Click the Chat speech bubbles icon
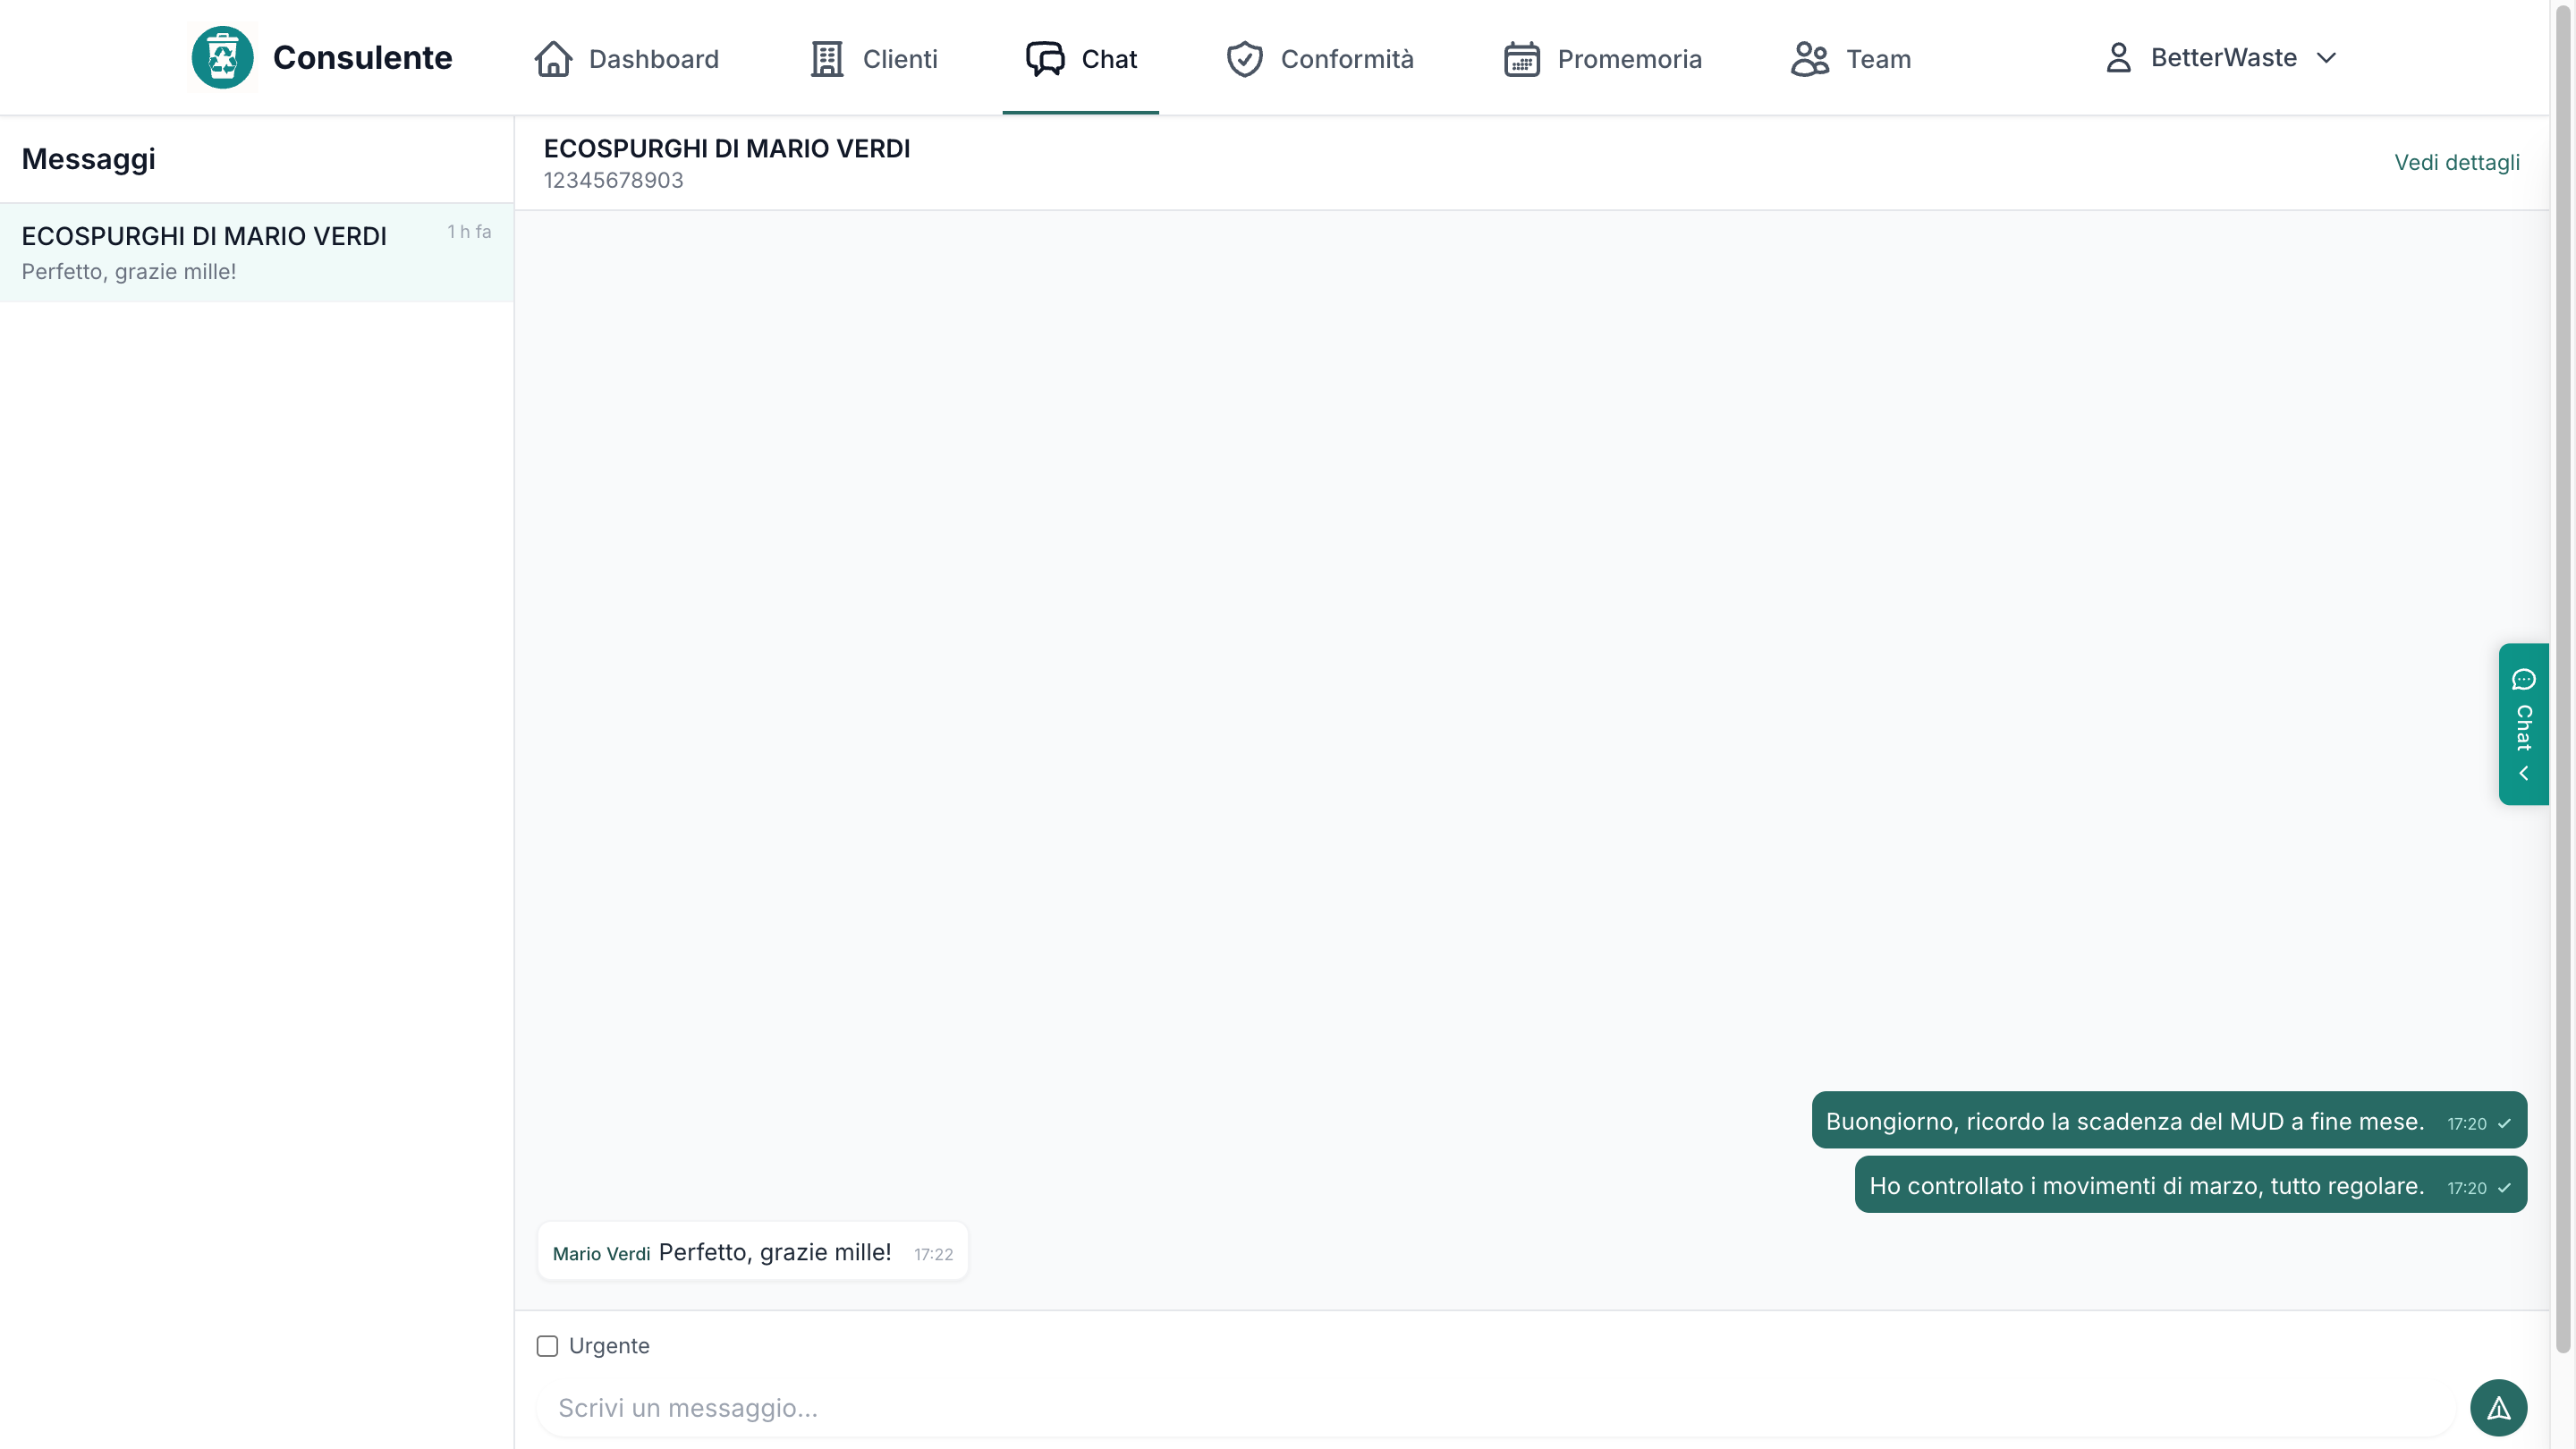This screenshot has width=2576, height=1449. (1045, 59)
